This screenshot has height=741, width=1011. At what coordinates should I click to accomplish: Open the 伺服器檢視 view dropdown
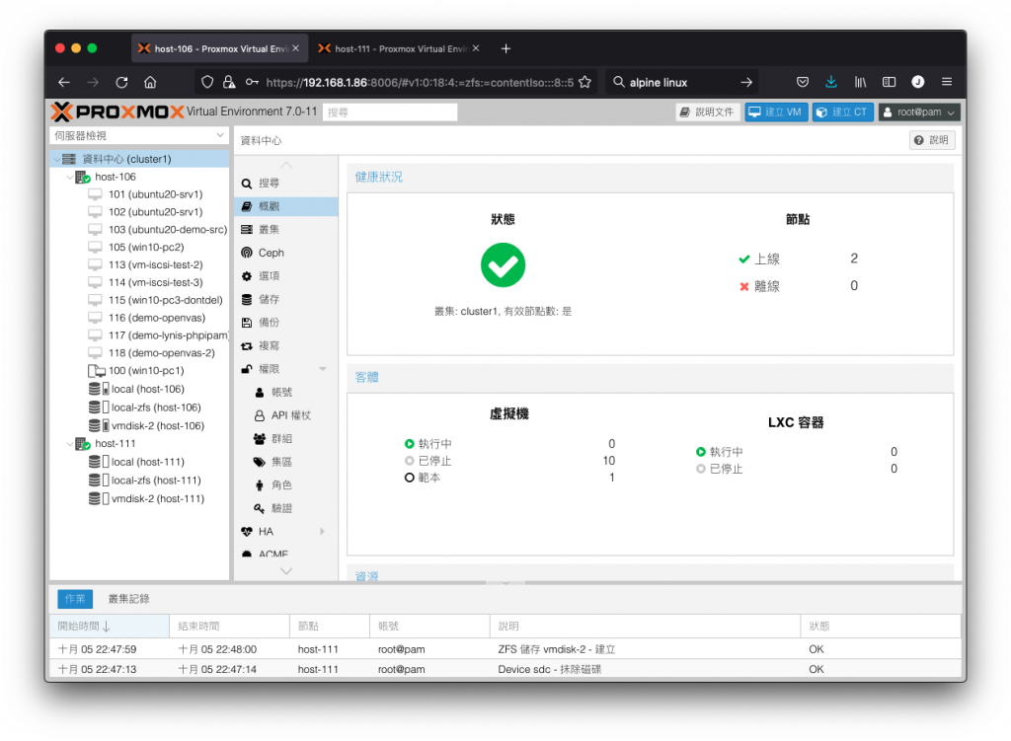tap(139, 135)
